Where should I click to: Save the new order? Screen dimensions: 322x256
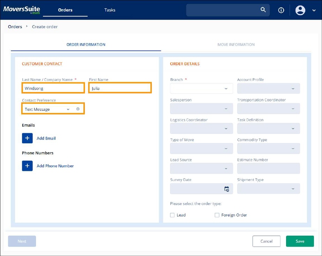coord(300,241)
